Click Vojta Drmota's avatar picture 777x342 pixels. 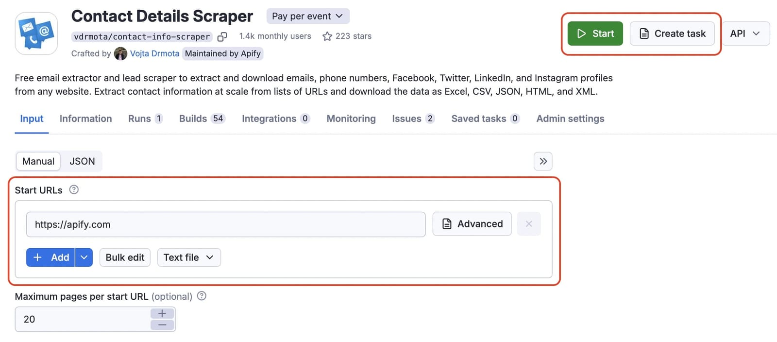click(120, 53)
